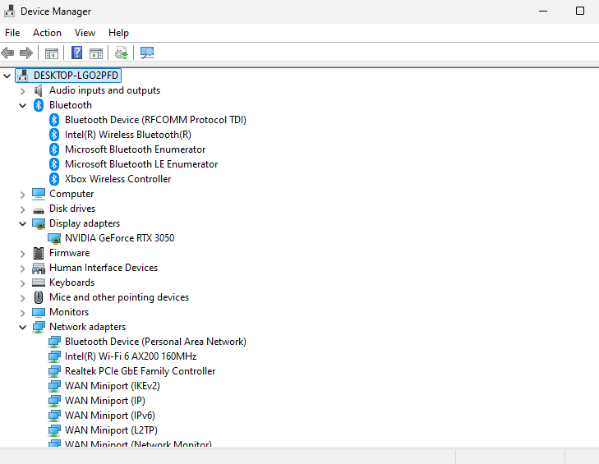Click the Bluetooth category icon
This screenshot has width=599, height=464.
(x=39, y=105)
